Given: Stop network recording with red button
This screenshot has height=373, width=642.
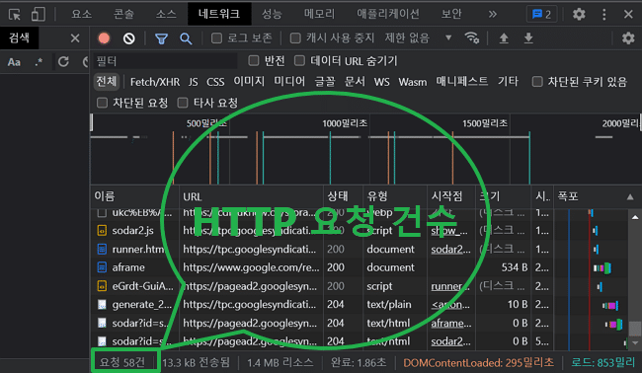Looking at the screenshot, I should pyautogui.click(x=104, y=38).
